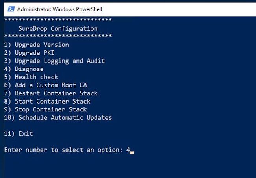Click the Upgrade PKI menu line
The width and height of the screenshot is (256, 178).
[x=30, y=53]
